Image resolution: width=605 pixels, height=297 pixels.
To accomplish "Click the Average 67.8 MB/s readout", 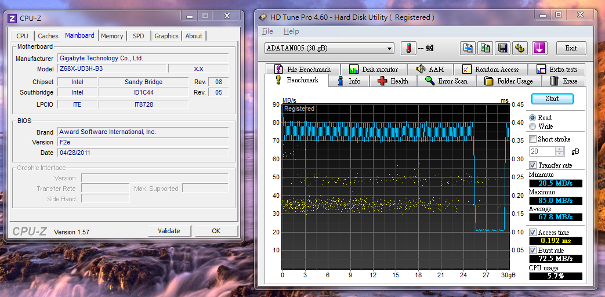I will [x=556, y=217].
